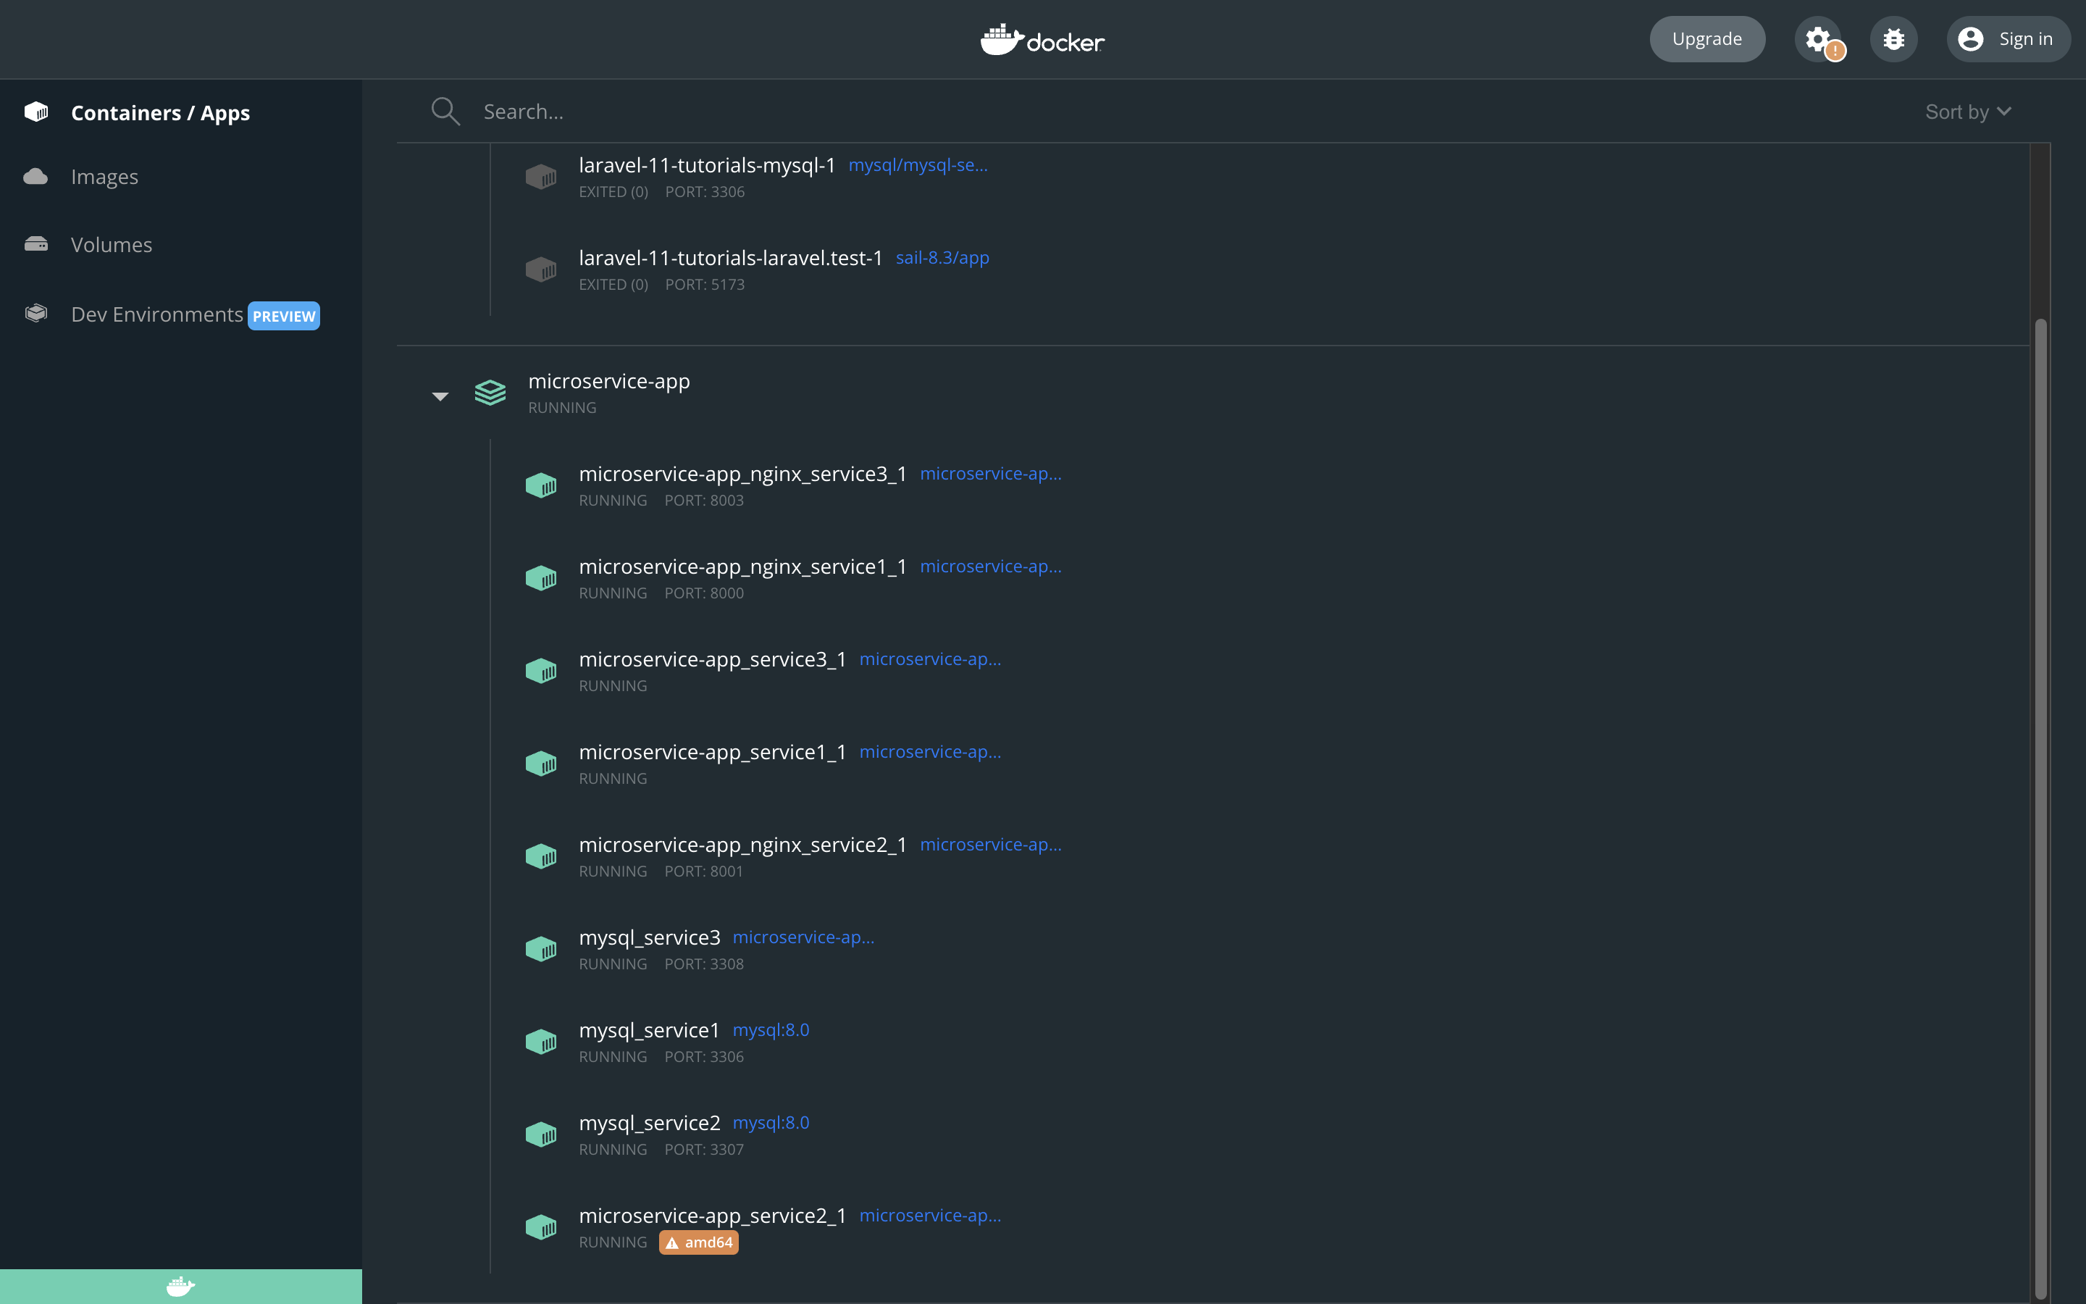This screenshot has width=2086, height=1304.
Task: Expand the amd64 architecture warning badge
Action: [x=698, y=1242]
